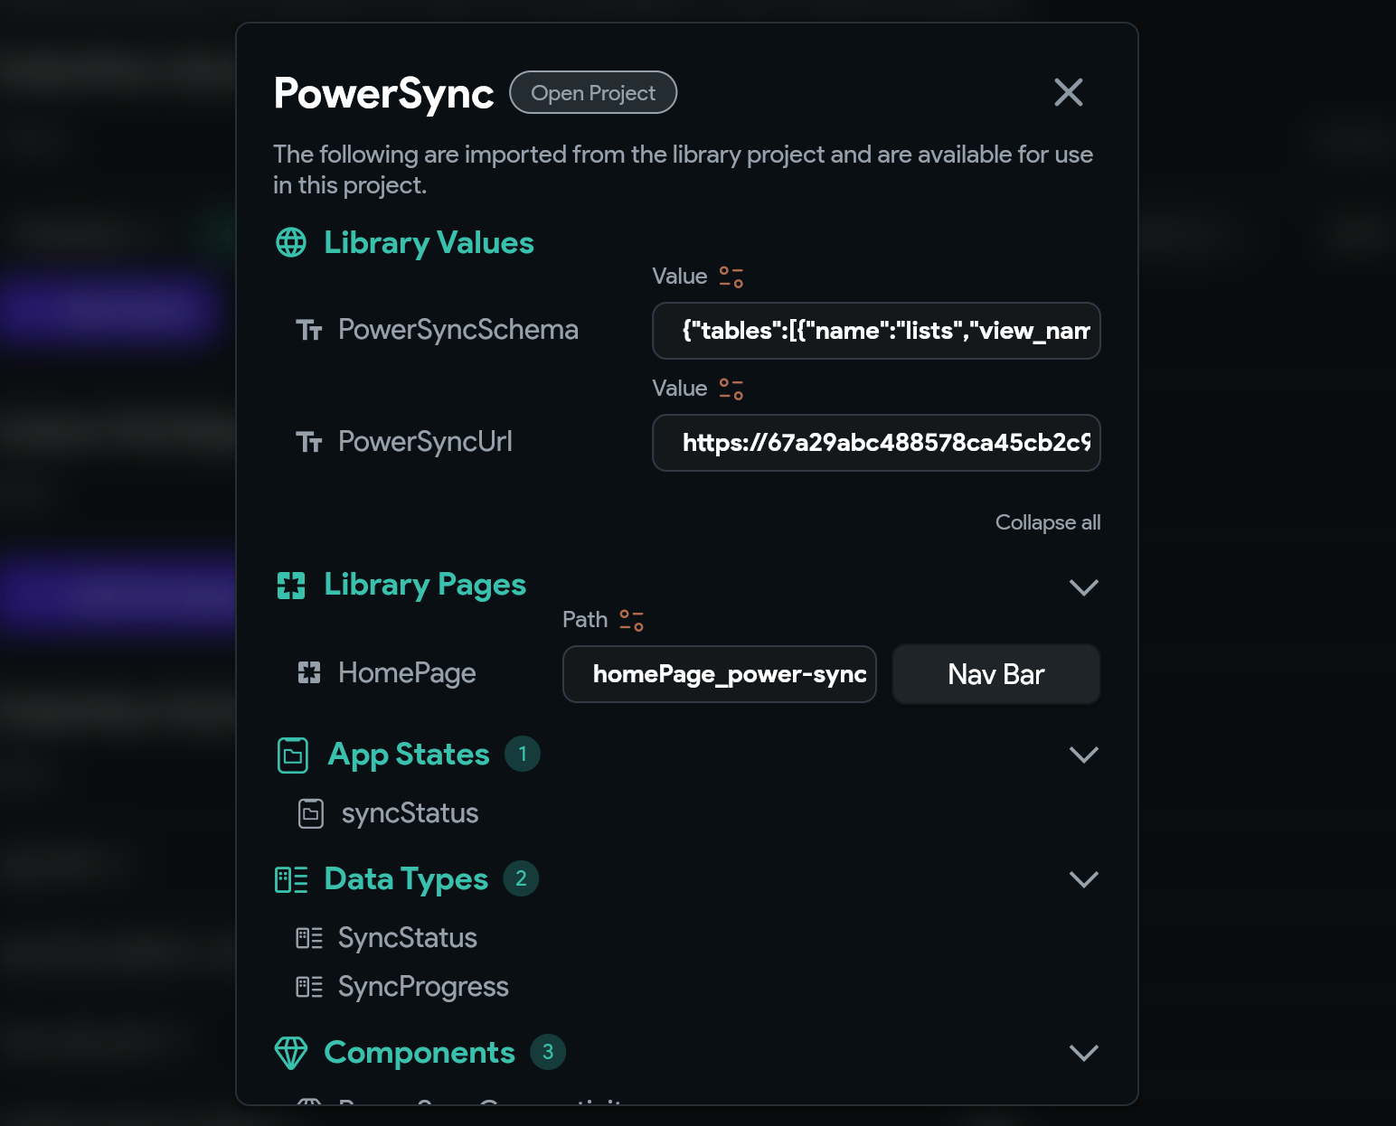Click the Library Pages heading
Screen dimensions: 1396x1126
pyautogui.click(x=425, y=586)
